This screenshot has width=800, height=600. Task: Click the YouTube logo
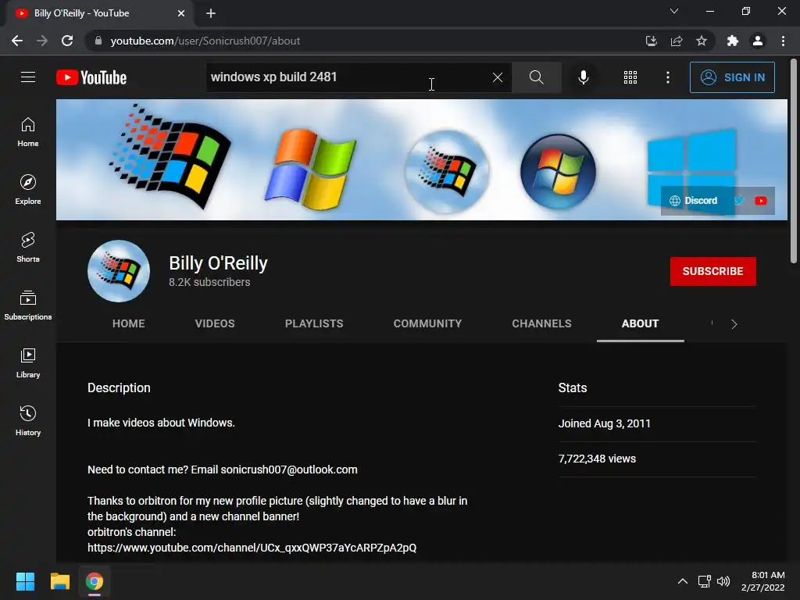point(91,77)
